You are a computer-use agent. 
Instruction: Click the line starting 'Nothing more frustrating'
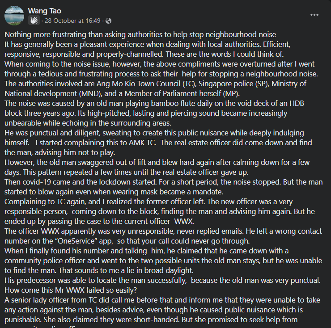click(140, 34)
